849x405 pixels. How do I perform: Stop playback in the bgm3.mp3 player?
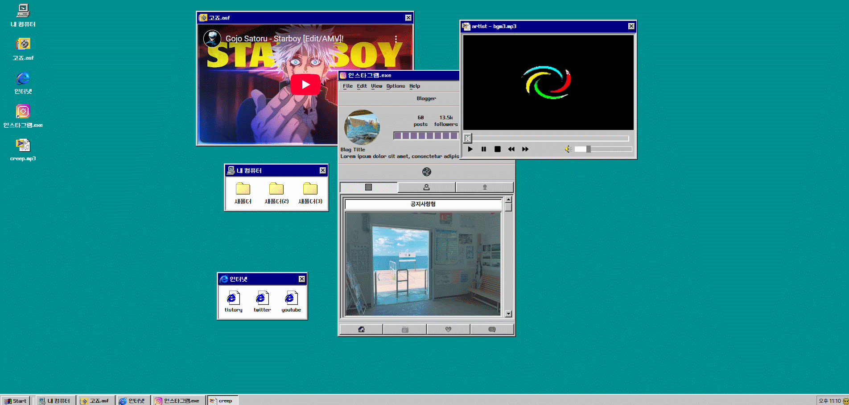(498, 149)
